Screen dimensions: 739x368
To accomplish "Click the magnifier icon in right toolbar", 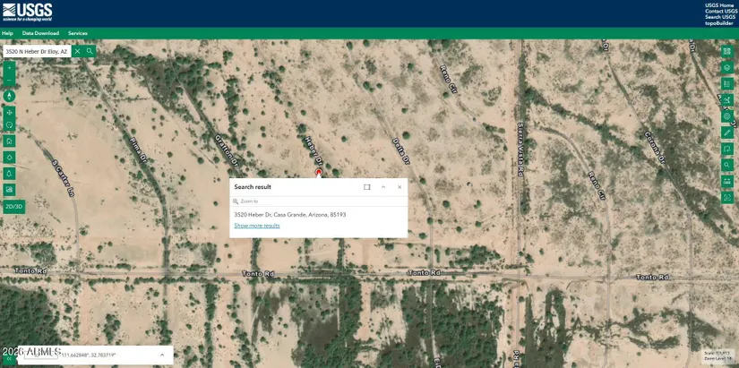I will point(727,165).
